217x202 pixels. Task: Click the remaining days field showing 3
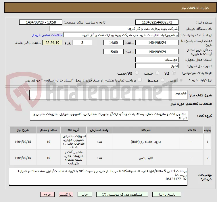pyautogui.click(x=82, y=42)
